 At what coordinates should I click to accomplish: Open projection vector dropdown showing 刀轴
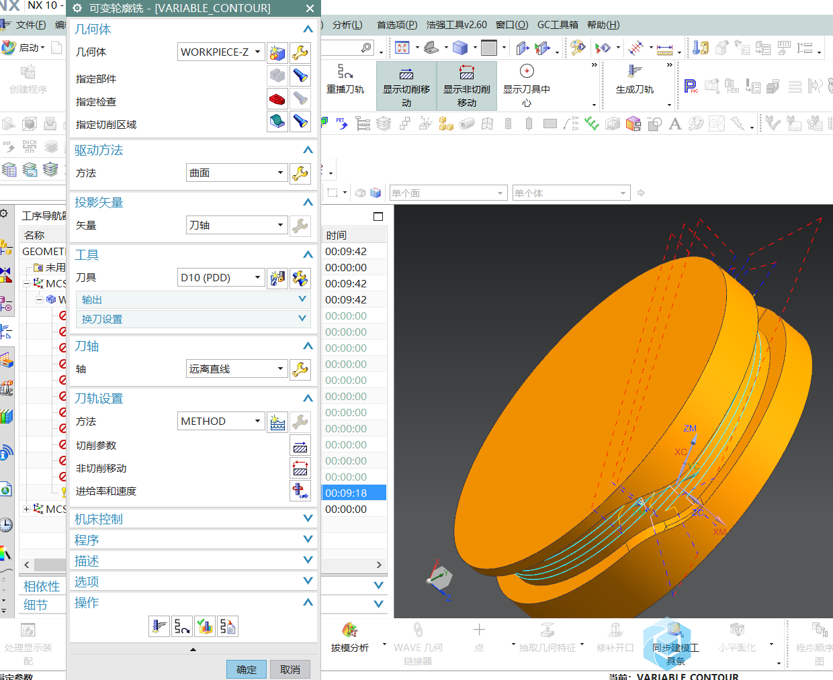237,226
